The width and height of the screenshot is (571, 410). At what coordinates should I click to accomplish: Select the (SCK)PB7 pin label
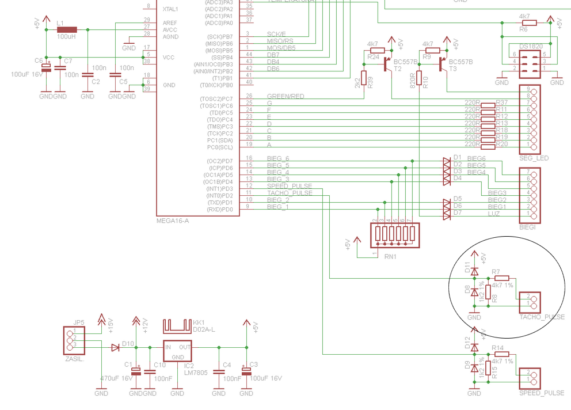pos(219,37)
